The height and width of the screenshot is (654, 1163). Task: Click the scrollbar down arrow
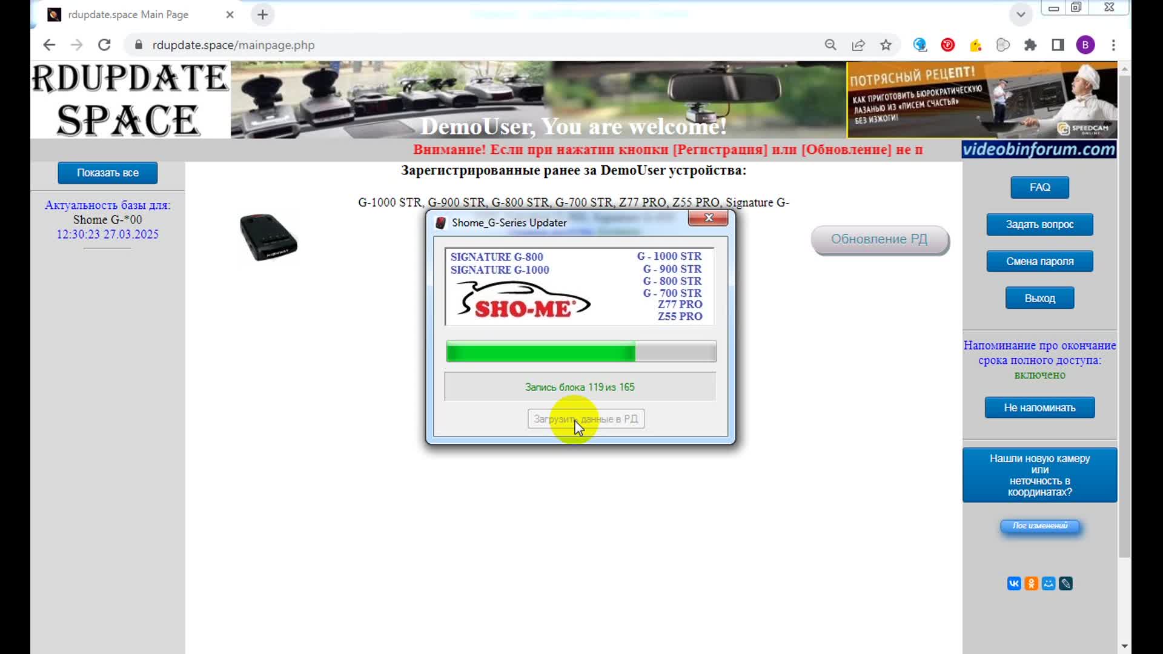click(x=1125, y=646)
